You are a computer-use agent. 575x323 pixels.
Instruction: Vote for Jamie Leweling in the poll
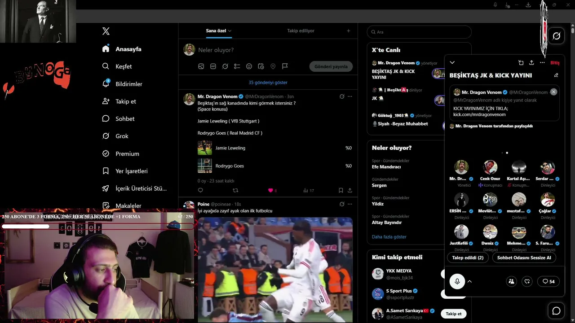[275, 148]
